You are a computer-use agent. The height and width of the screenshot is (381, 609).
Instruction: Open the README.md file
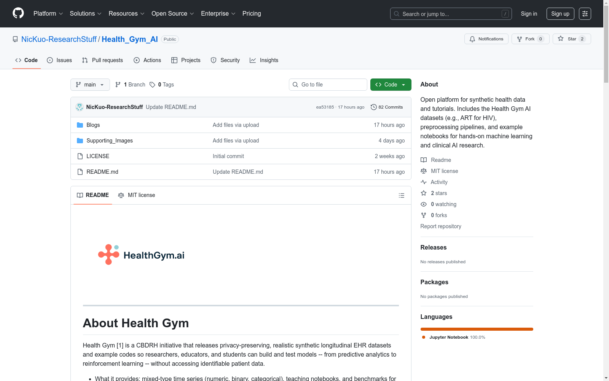pyautogui.click(x=102, y=172)
